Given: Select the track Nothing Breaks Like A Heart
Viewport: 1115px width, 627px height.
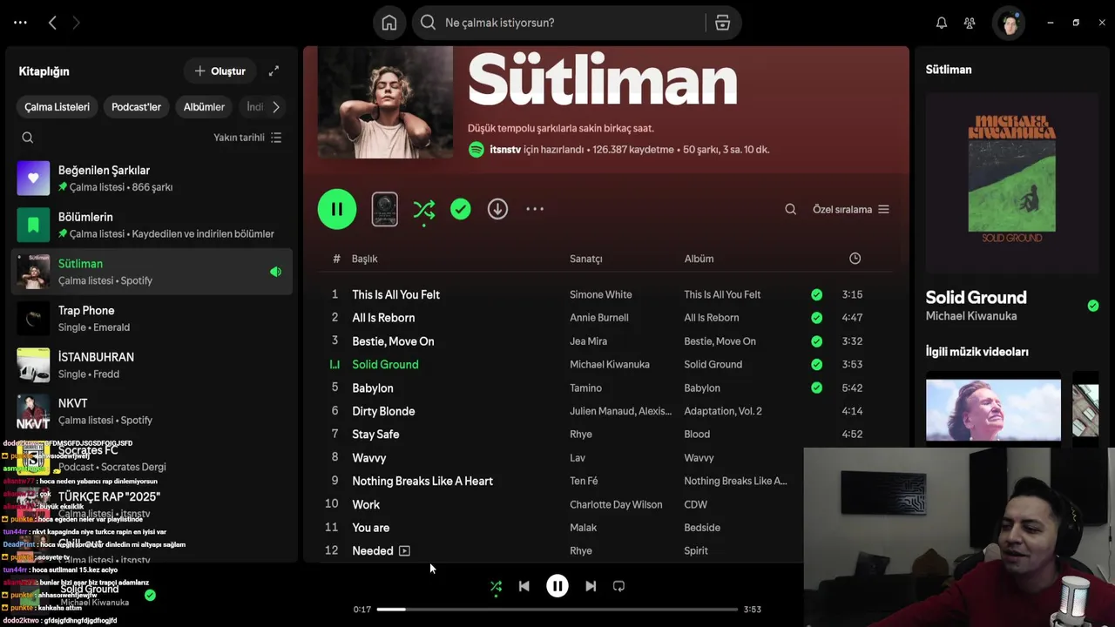Looking at the screenshot, I should pyautogui.click(x=422, y=481).
